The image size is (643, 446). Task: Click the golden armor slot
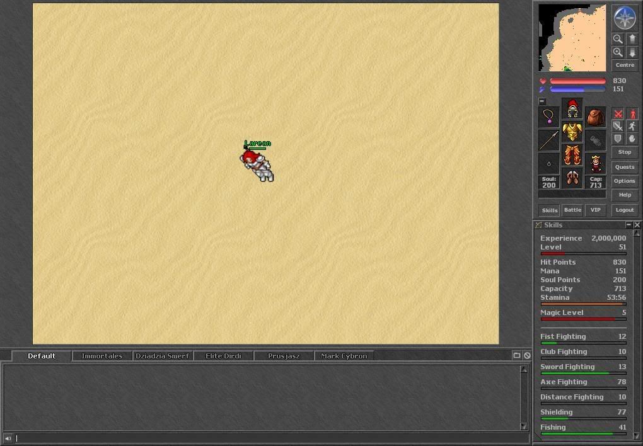(572, 132)
